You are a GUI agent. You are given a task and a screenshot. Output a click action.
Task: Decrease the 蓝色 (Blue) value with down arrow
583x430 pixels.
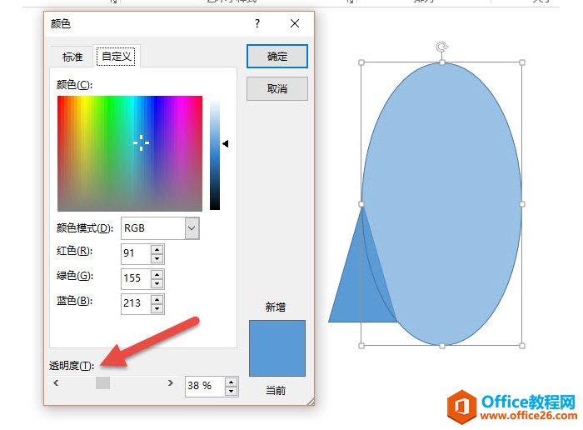(x=157, y=308)
